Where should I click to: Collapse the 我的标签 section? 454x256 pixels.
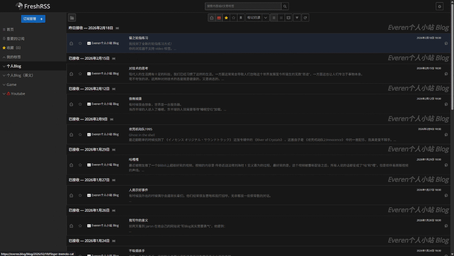pos(4,57)
